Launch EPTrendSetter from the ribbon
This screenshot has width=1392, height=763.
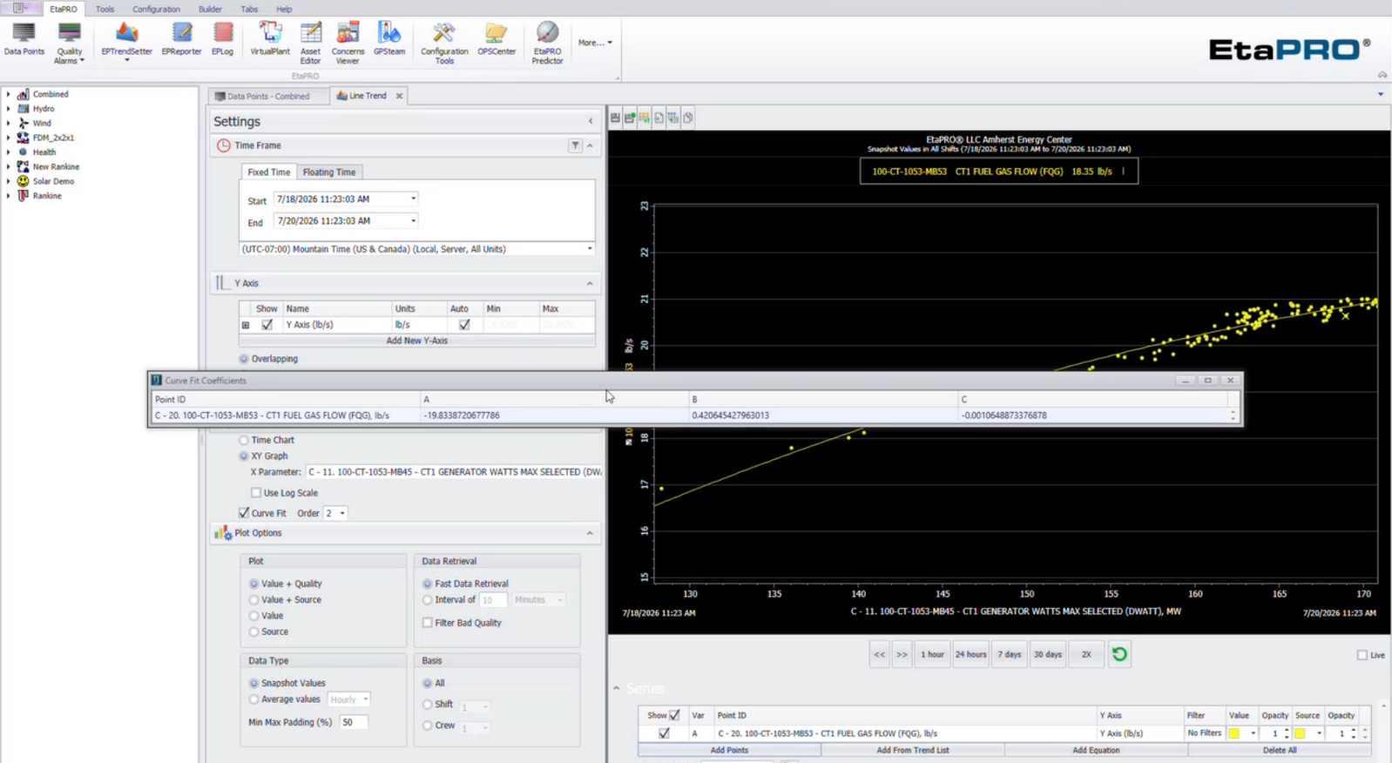pos(126,42)
